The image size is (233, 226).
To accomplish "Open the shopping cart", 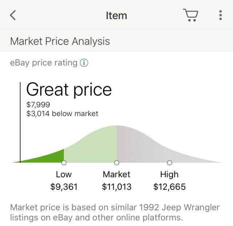I will (191, 15).
